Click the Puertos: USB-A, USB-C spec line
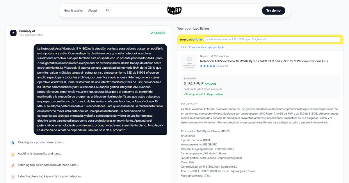The width and height of the screenshot is (349, 183). pos(218,171)
